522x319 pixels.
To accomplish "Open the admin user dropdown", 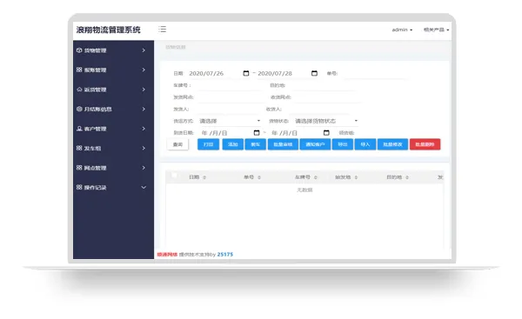I will (x=402, y=30).
